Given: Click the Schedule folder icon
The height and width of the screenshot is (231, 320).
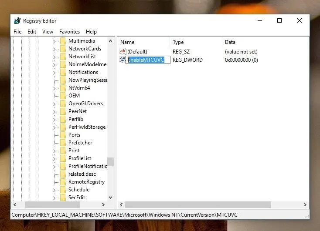Looking at the screenshot, I should tap(63, 190).
